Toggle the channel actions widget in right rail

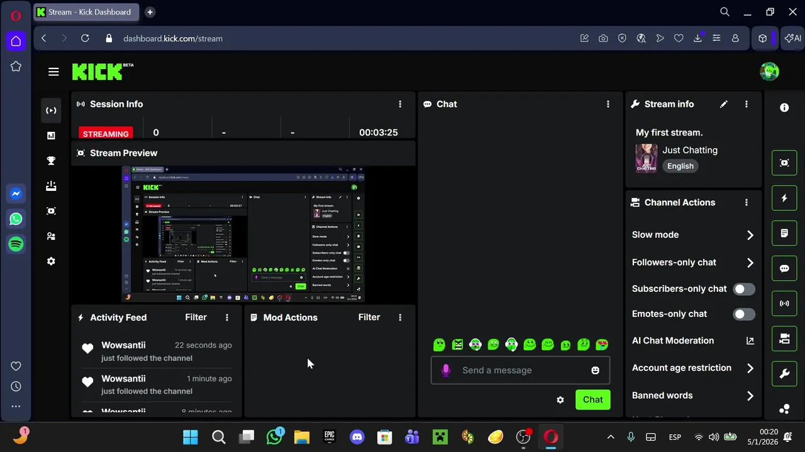click(784, 339)
